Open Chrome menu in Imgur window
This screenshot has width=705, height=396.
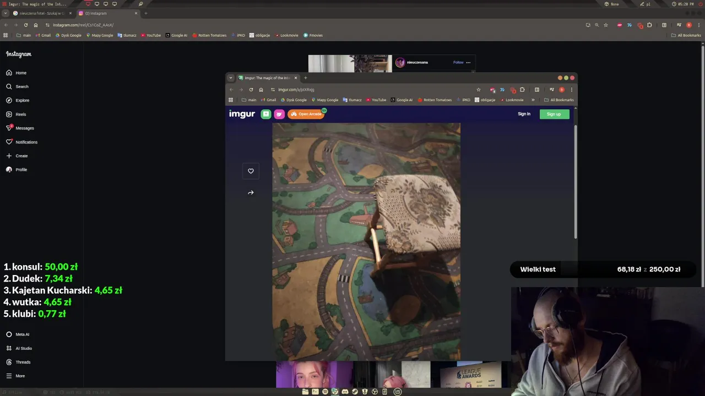(572, 90)
